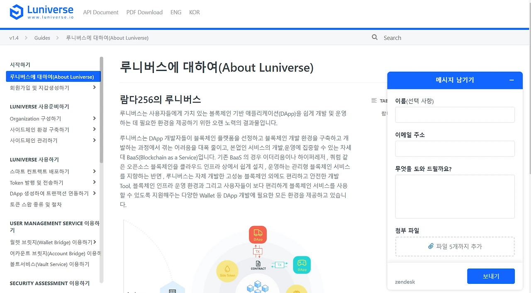The width and height of the screenshot is (531, 293).
Task: Click the 이메일 주소 input field
Action: (x=455, y=149)
